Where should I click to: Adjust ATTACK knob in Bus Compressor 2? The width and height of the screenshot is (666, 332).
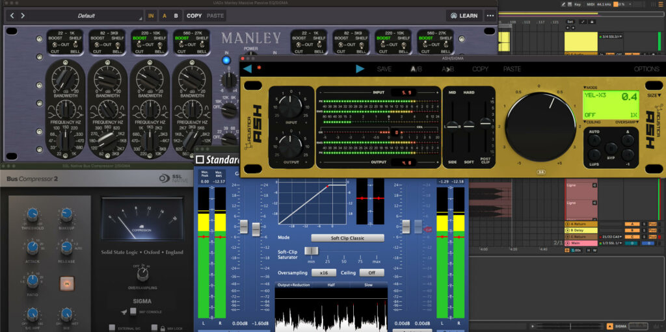[x=33, y=247]
